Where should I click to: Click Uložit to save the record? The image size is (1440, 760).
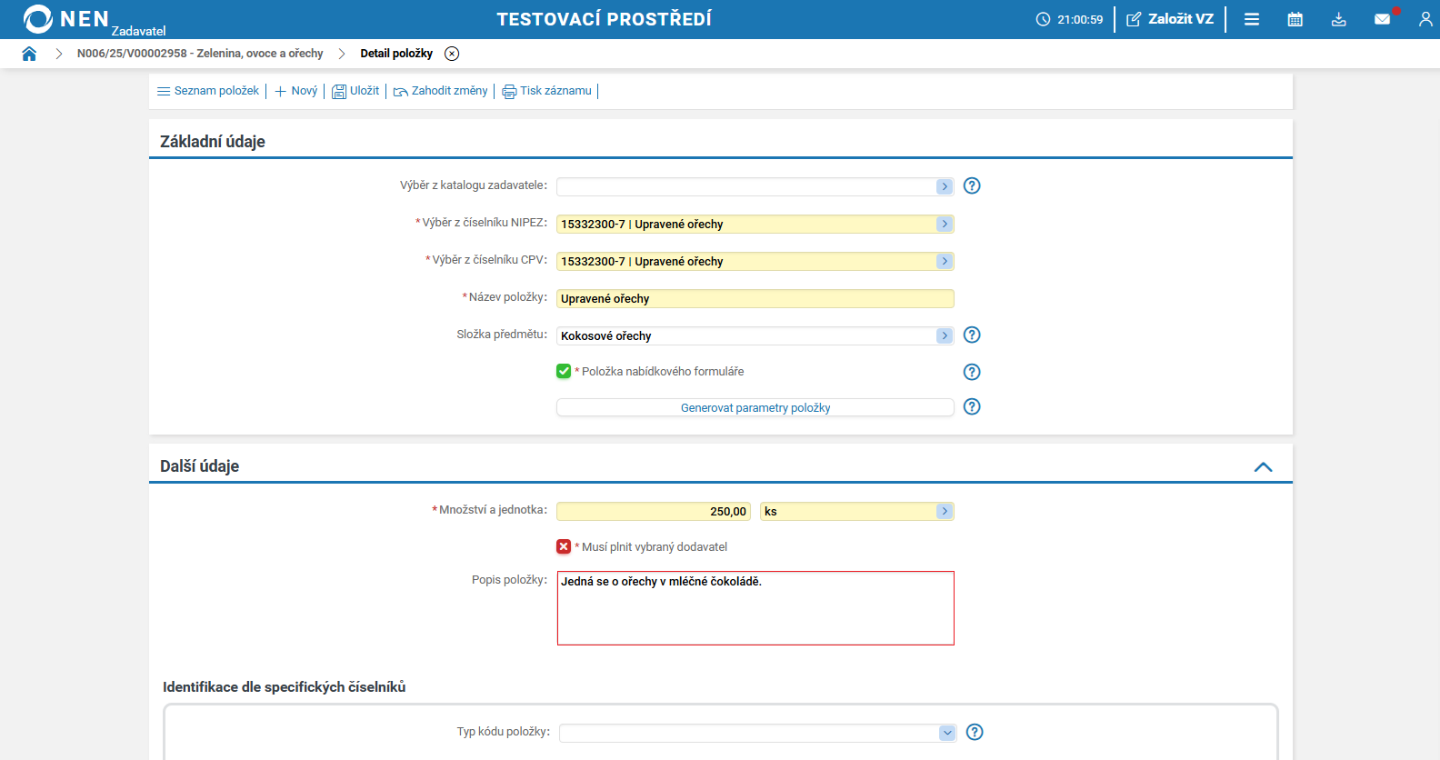click(x=355, y=91)
